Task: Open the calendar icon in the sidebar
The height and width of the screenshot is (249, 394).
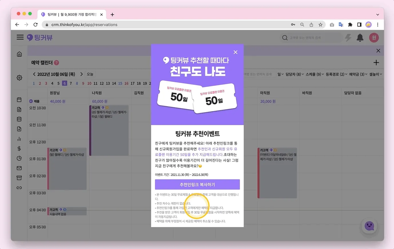Action: (19, 100)
